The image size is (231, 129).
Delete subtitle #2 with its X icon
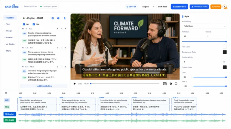tap(65, 48)
